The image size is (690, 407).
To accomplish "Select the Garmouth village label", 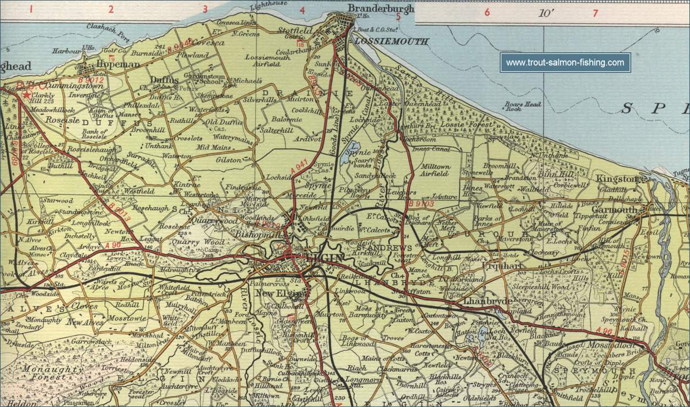I will (x=622, y=210).
